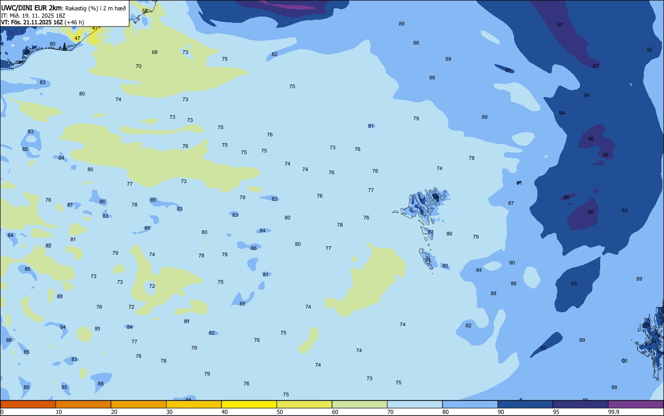The height and width of the screenshot is (416, 664).
Task: Click the '80' legend tick label
Action: tap(446, 412)
